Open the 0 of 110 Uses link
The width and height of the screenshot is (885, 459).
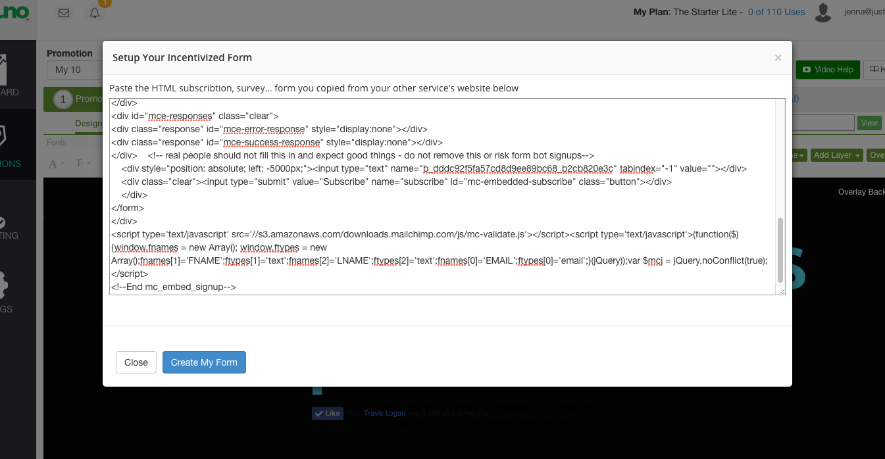pyautogui.click(x=776, y=12)
